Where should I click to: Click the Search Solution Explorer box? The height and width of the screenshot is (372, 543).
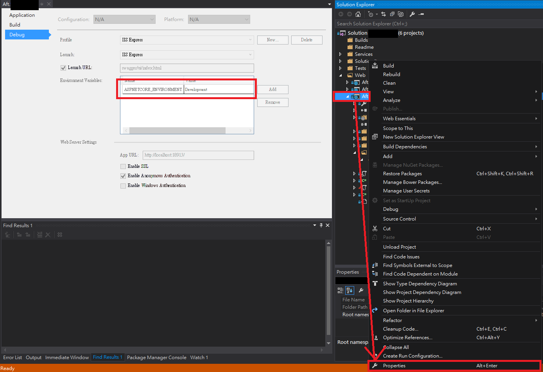439,24
